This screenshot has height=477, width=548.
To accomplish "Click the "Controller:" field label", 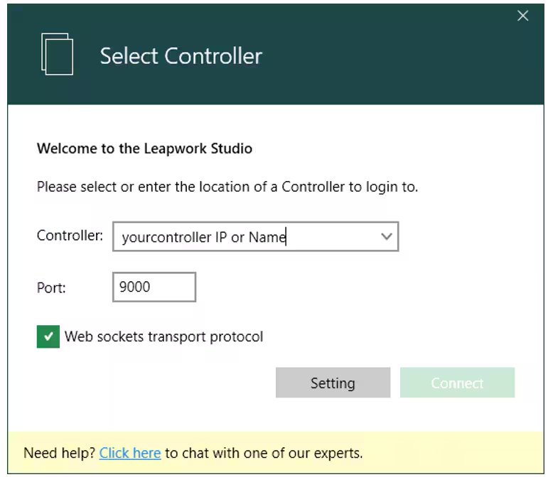I will point(70,236).
